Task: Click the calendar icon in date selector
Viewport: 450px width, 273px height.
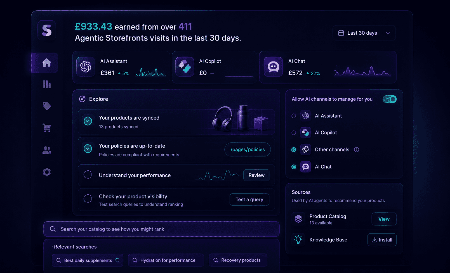Action: click(x=341, y=33)
